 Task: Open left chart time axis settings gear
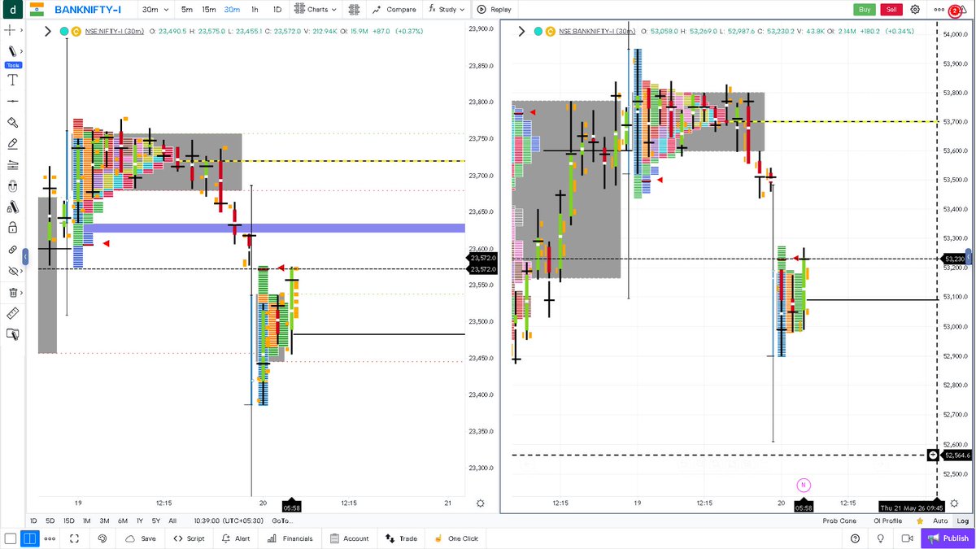coord(481,503)
